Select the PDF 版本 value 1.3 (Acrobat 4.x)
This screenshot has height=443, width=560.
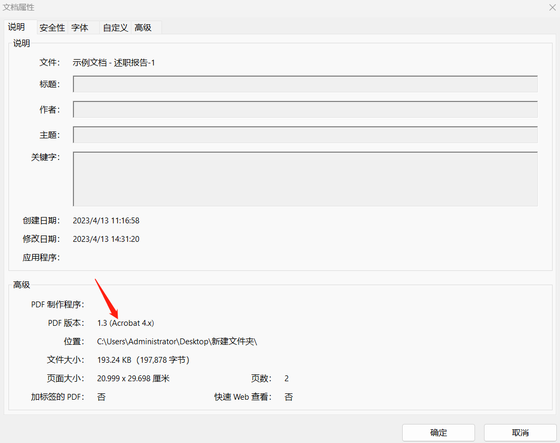click(126, 323)
